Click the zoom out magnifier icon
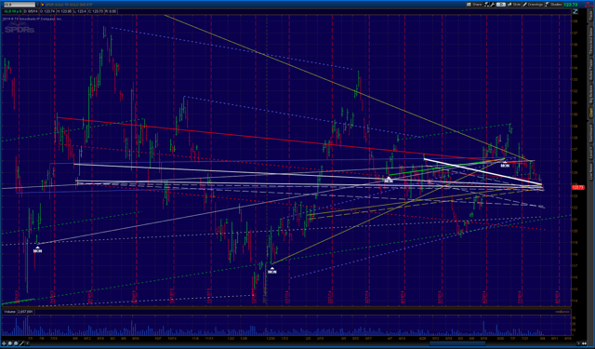 coord(16,343)
